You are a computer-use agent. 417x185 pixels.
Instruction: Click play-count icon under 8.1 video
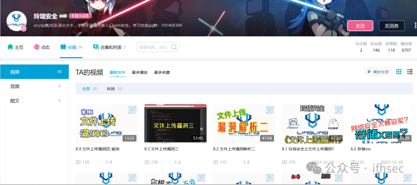click(284, 162)
